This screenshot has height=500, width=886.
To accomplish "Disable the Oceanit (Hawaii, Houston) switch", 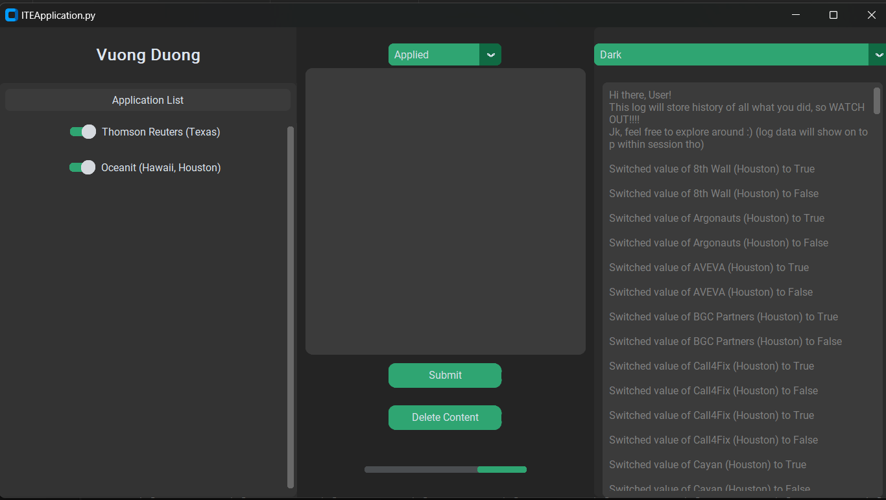I will (82, 167).
